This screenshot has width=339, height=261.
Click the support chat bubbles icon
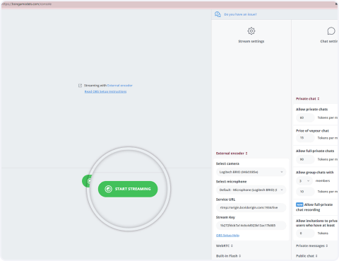tap(218, 14)
